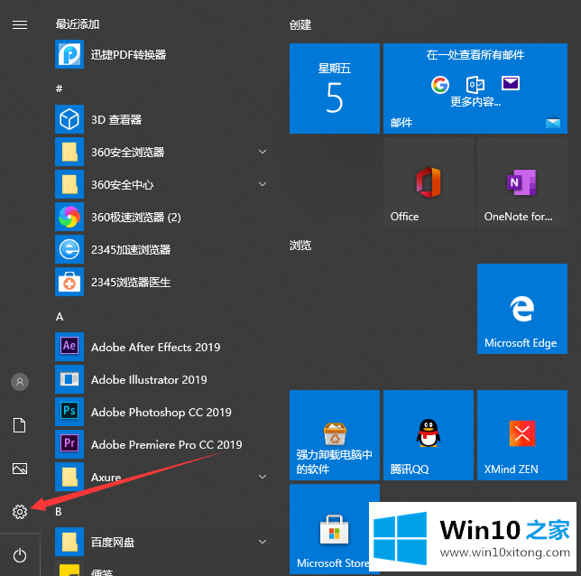The image size is (581, 576).
Task: Click the 浏览 tile group header
Action: [x=300, y=246]
